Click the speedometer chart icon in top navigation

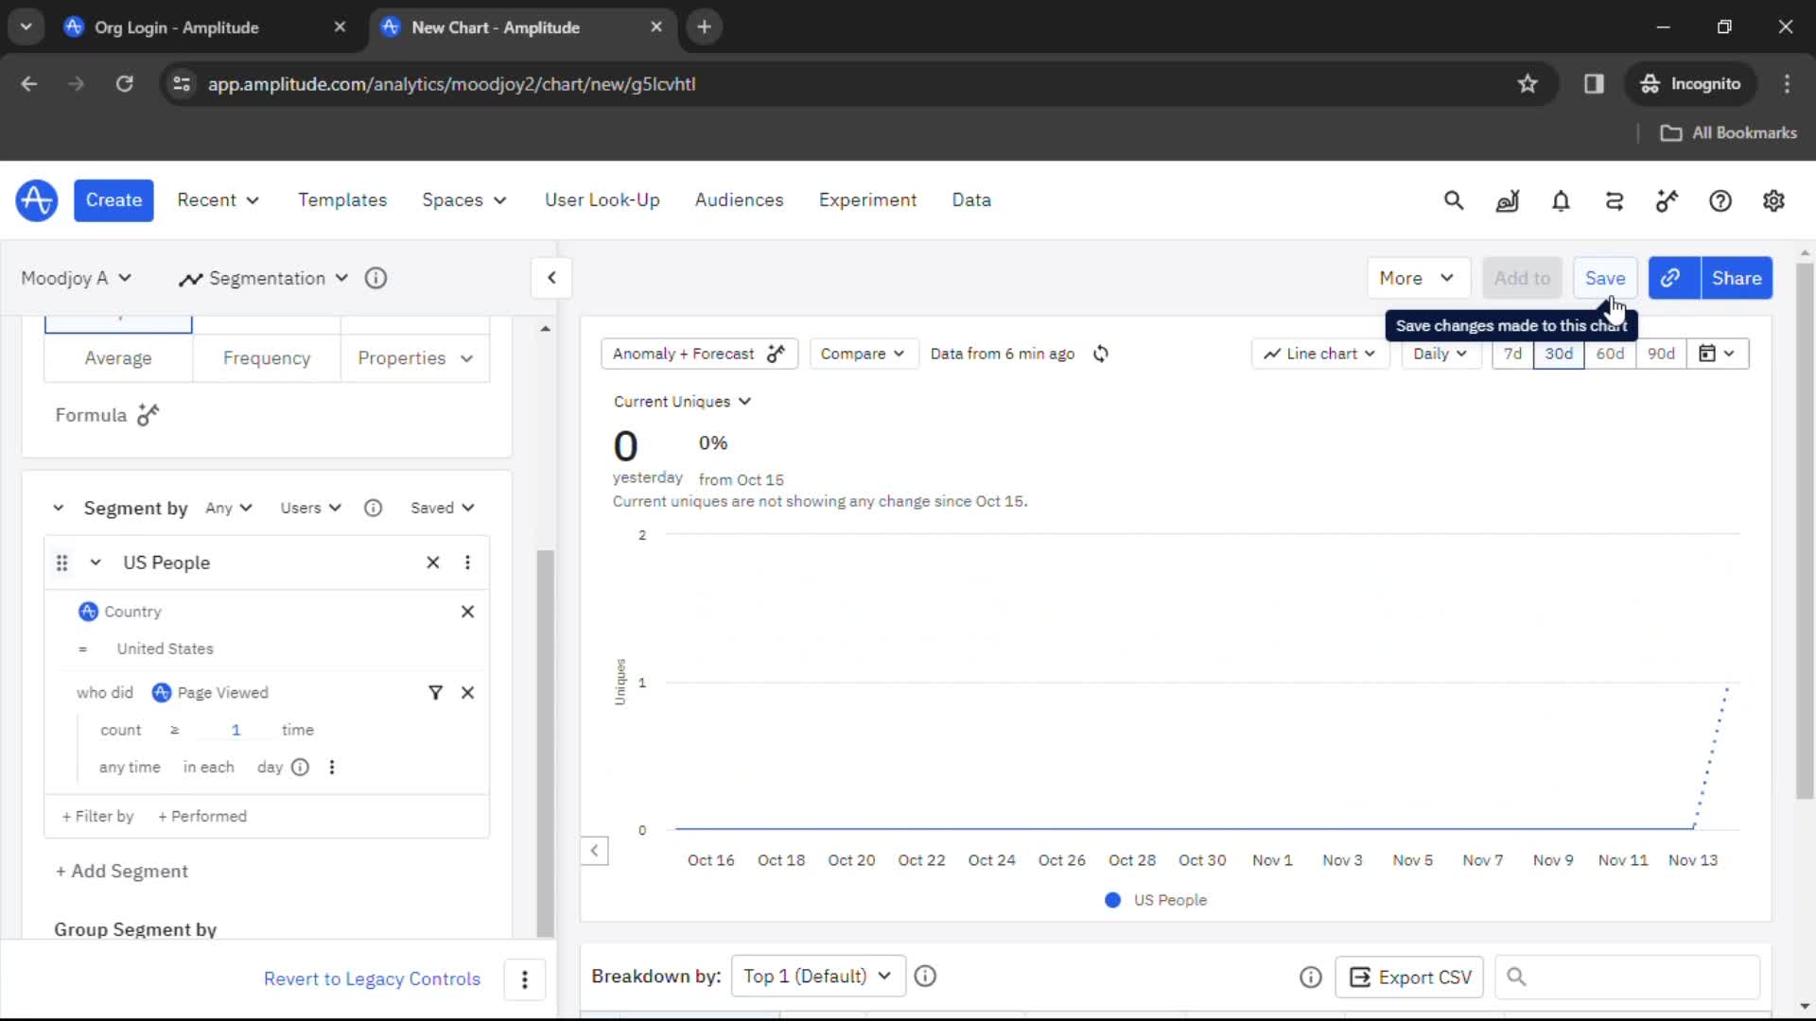[1507, 200]
